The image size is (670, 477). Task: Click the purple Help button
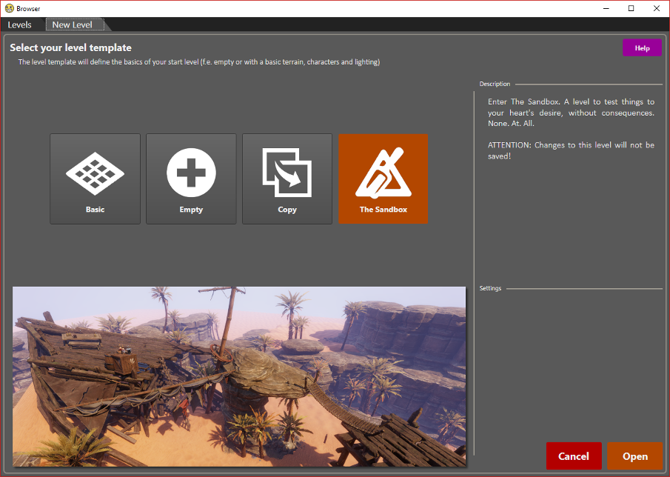tap(642, 48)
